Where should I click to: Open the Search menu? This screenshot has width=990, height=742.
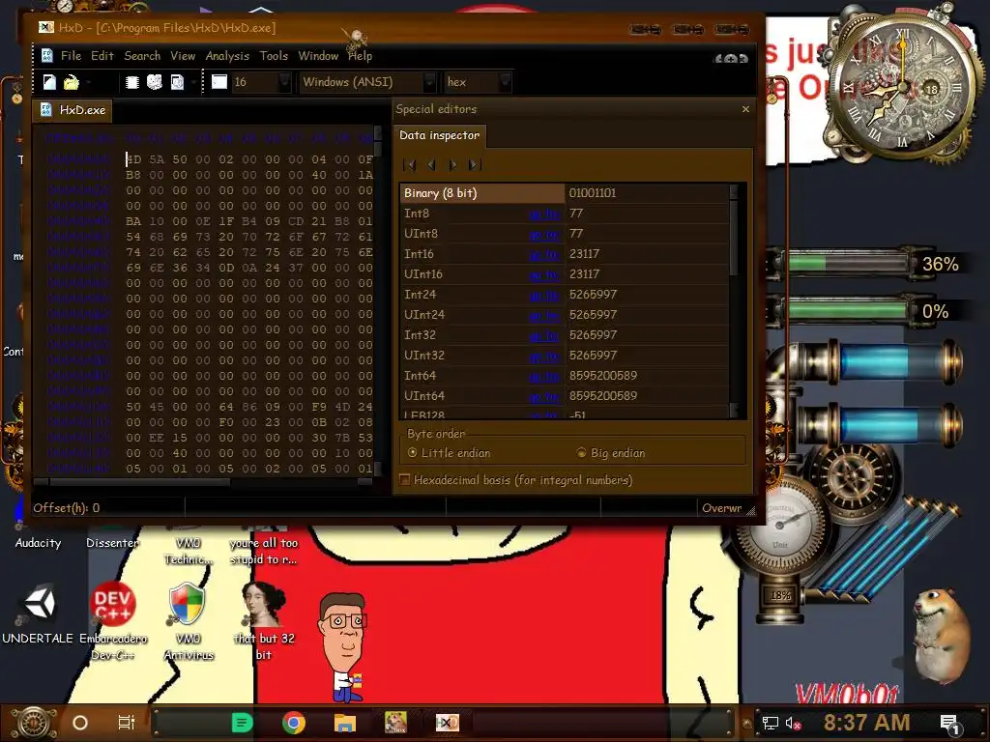[x=142, y=55]
